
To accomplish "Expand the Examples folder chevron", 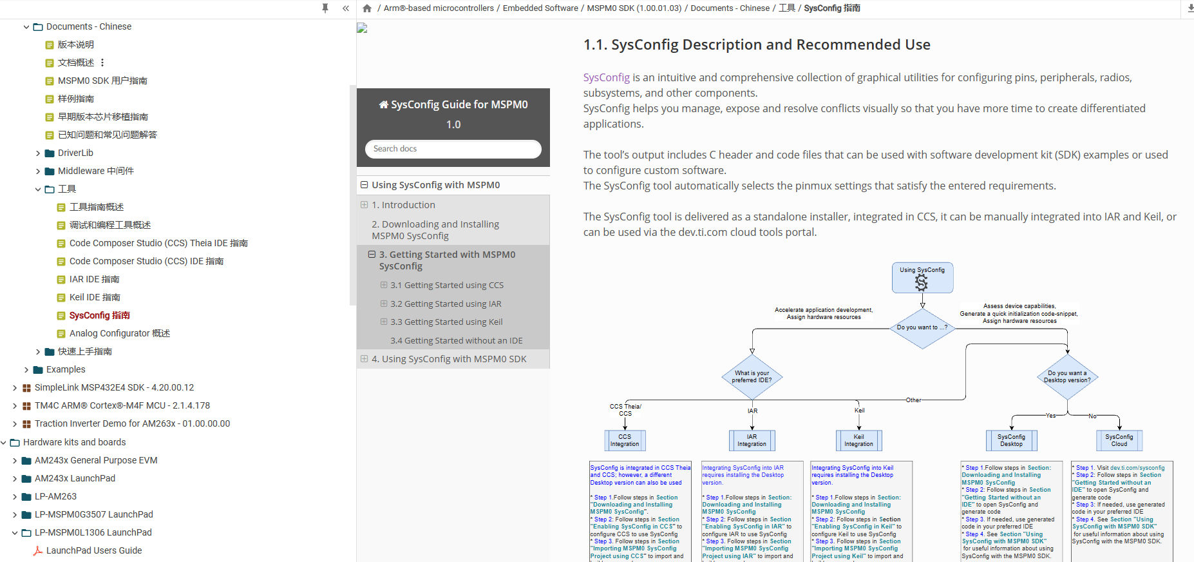I will click(26, 370).
